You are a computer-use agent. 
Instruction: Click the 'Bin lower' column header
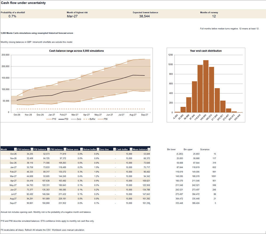click(x=171, y=150)
